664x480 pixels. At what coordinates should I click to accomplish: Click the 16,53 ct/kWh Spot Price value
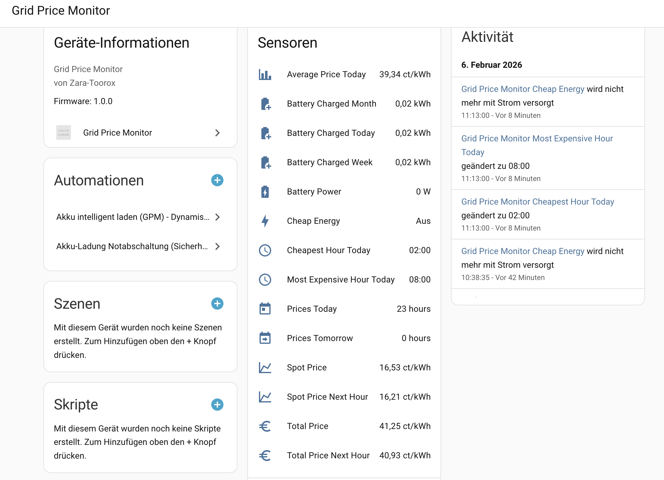tap(405, 368)
